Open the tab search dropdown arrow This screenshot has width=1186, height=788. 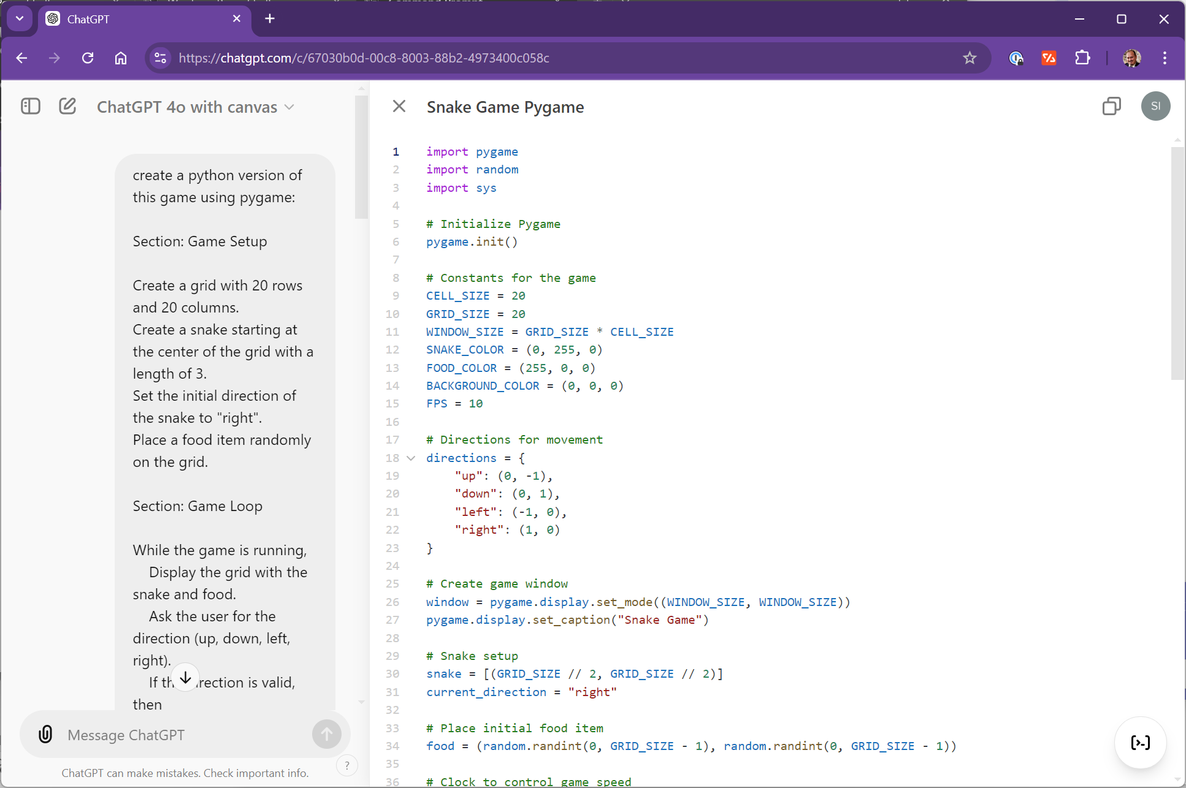pyautogui.click(x=20, y=19)
